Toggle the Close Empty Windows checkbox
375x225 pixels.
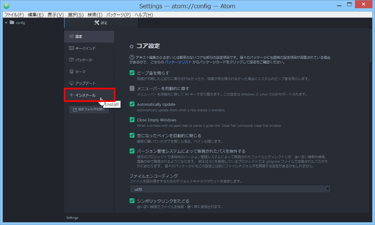132,119
